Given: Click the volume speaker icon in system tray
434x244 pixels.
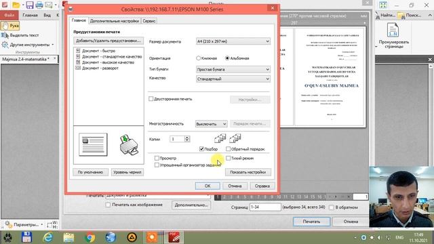Looking at the screenshot, I should [379, 238].
